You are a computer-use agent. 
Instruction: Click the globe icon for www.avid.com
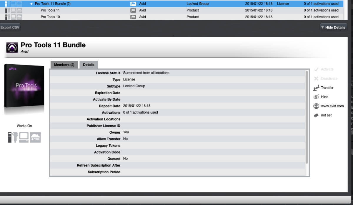[x=316, y=106]
